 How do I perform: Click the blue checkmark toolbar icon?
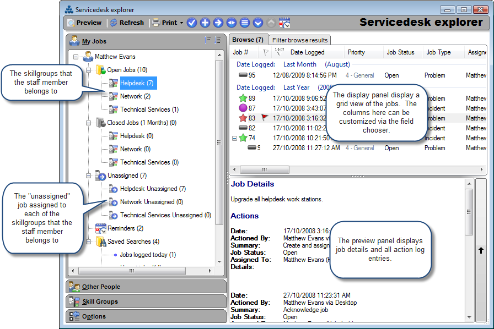[191, 23]
